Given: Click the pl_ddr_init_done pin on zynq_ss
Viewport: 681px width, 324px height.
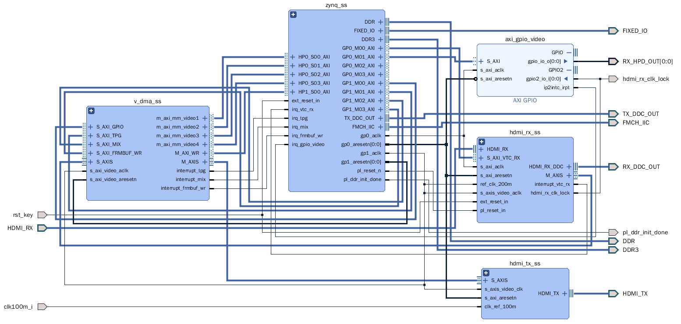Looking at the screenshot, I should click(362, 179).
